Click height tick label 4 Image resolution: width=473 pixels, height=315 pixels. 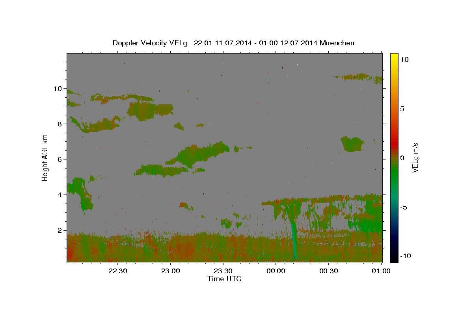click(x=59, y=195)
